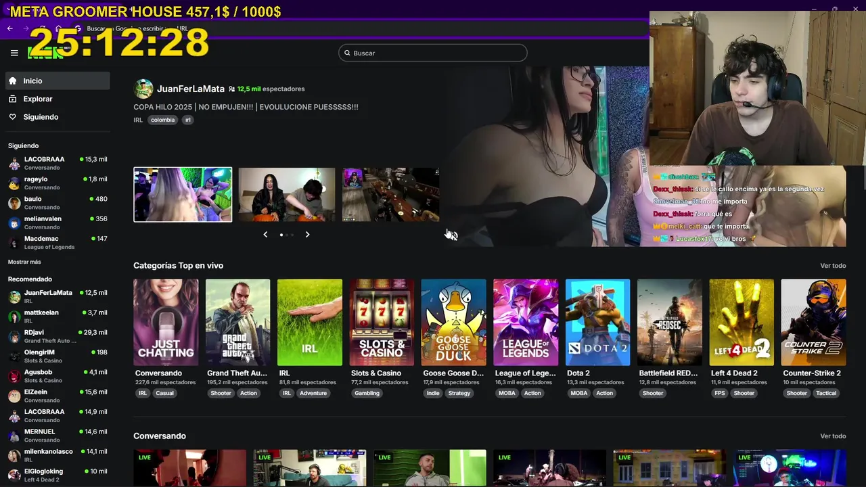Select first carousel thumbnail with blonde hair
Viewport: 866px width, 487px height.
[183, 194]
